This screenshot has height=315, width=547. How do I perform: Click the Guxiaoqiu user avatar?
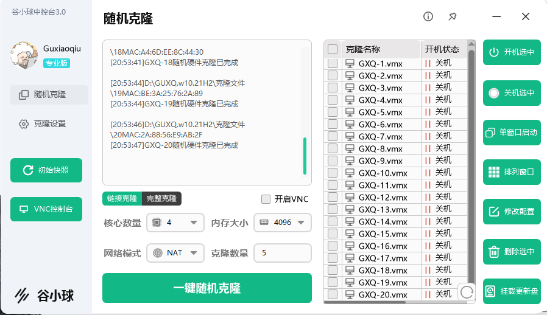(x=24, y=55)
